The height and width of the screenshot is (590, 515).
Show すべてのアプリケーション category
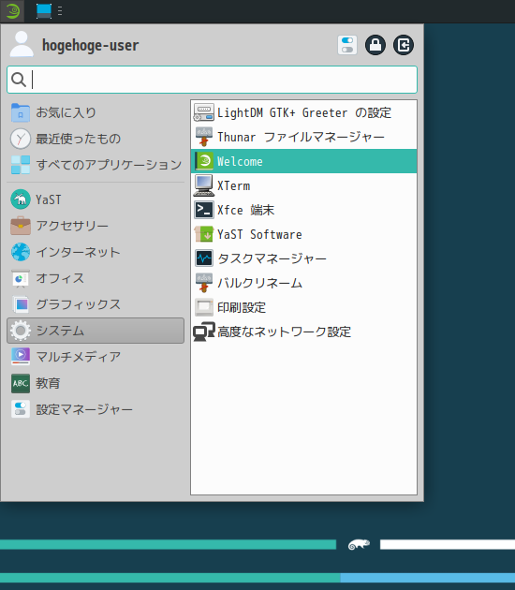pos(96,165)
